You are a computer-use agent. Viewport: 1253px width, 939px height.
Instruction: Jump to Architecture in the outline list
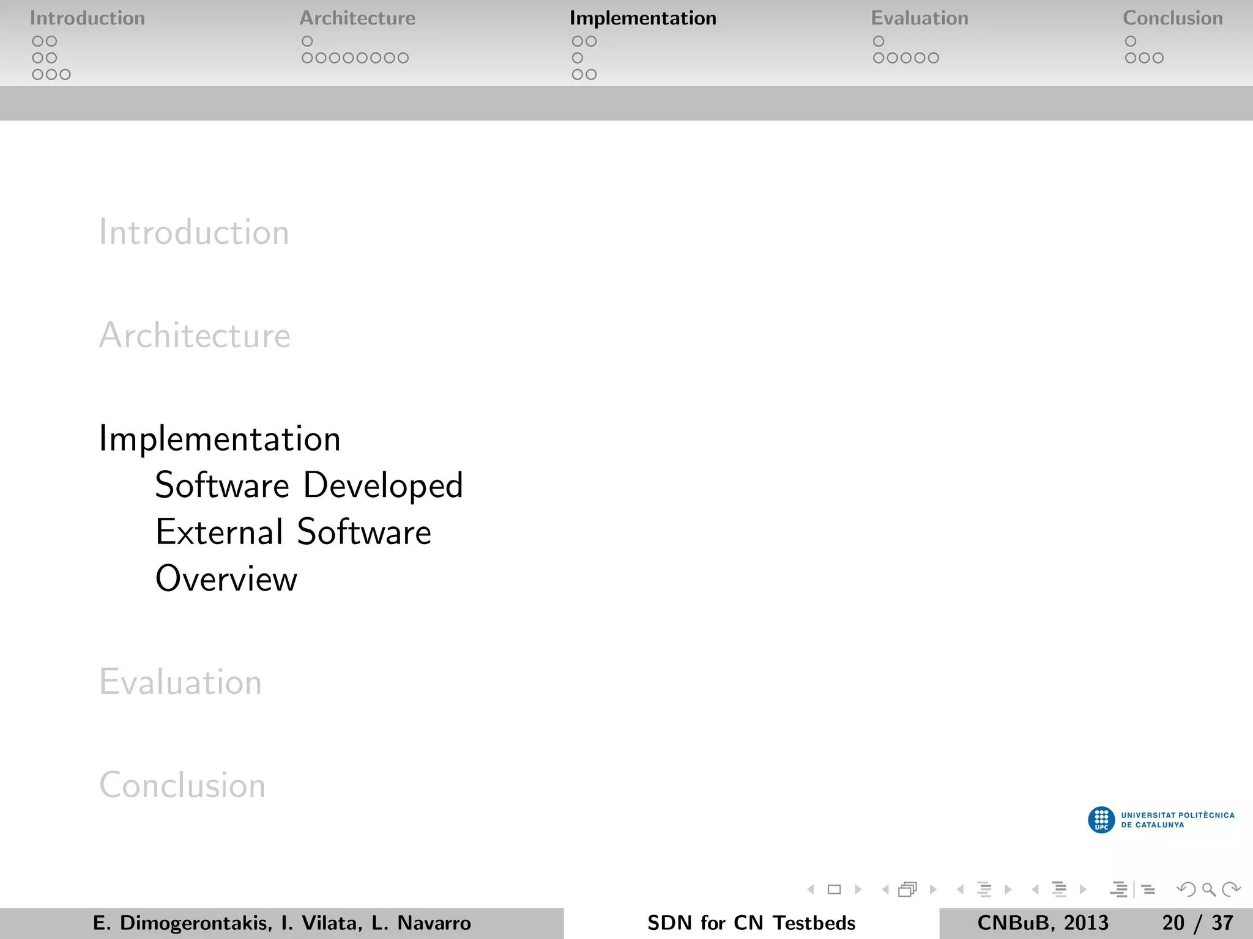click(195, 335)
